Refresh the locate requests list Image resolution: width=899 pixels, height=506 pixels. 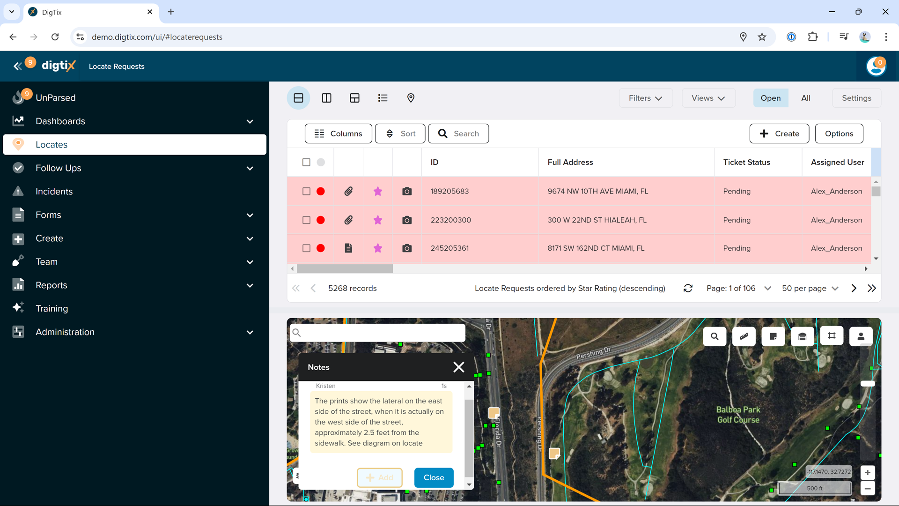688,288
